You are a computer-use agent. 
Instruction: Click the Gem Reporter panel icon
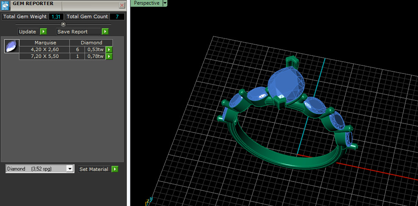coord(5,5)
